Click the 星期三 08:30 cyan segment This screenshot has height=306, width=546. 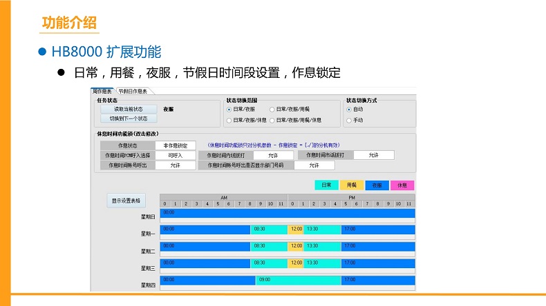269,263
